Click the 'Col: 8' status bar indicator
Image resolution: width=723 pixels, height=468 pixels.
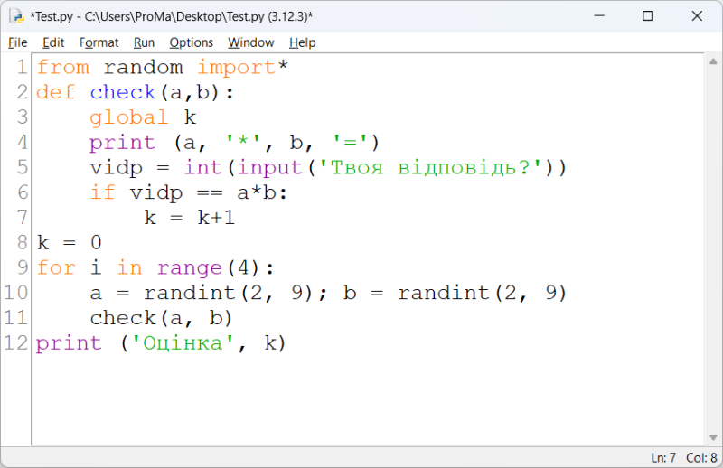point(701,457)
